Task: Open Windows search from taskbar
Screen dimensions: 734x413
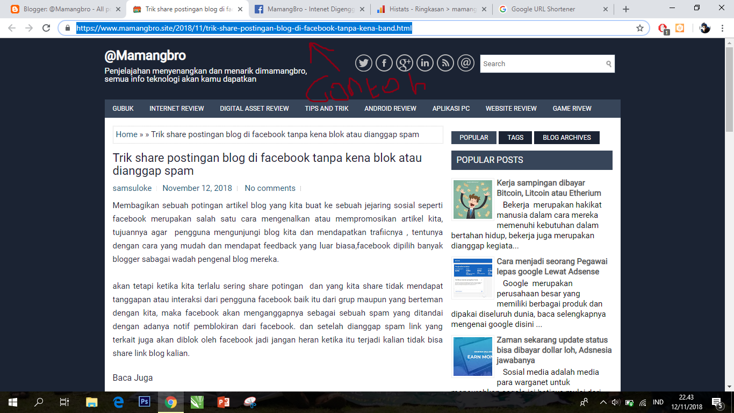Action: point(39,402)
